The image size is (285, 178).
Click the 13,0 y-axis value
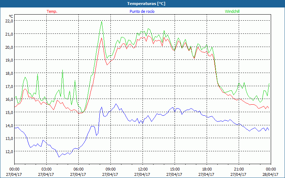tap(9, 138)
